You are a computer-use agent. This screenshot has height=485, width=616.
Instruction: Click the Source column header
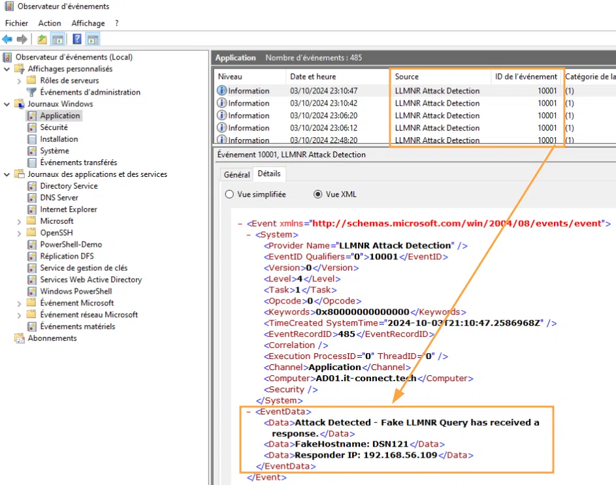point(407,76)
